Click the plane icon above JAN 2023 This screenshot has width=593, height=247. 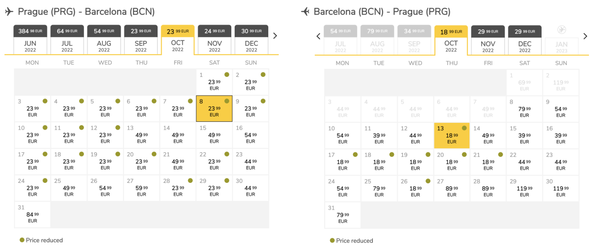561,30
